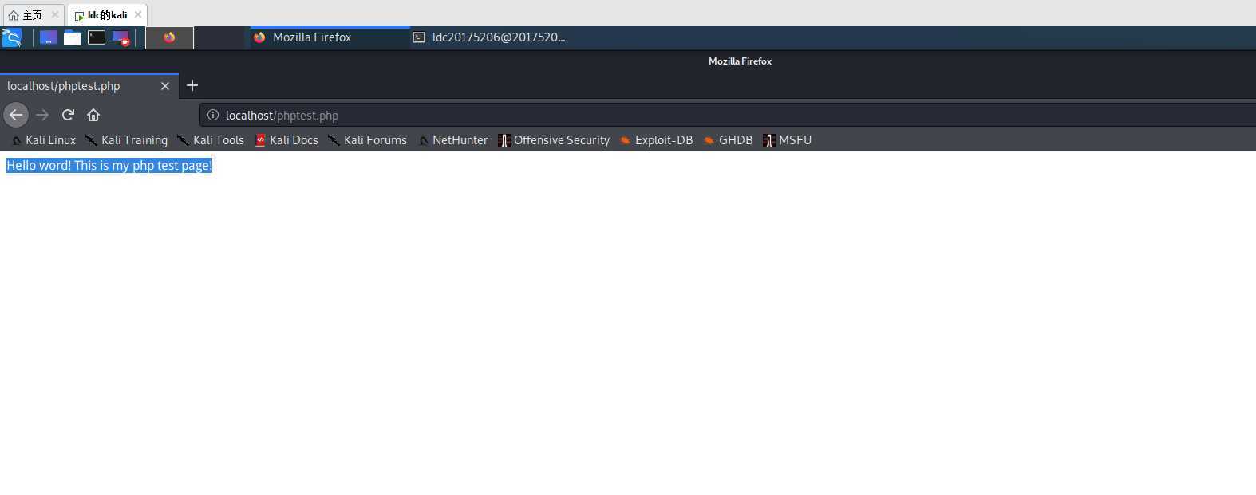Open the GHDB bookmark
The width and height of the screenshot is (1256, 495).
coord(728,140)
